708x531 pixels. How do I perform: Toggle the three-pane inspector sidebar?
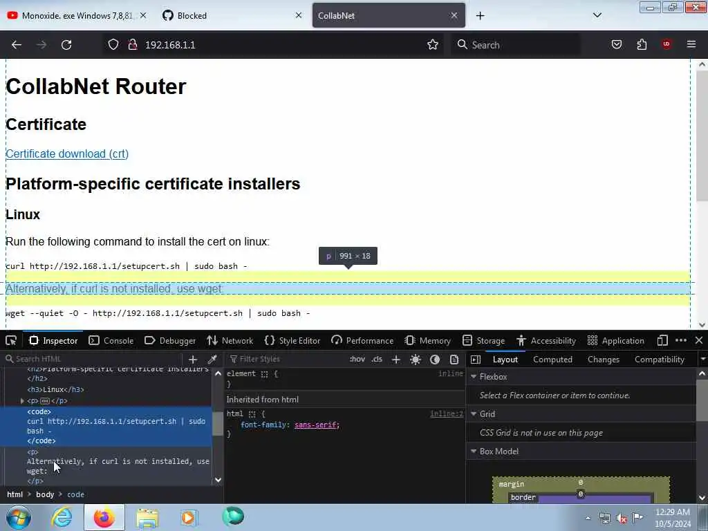[x=476, y=360]
